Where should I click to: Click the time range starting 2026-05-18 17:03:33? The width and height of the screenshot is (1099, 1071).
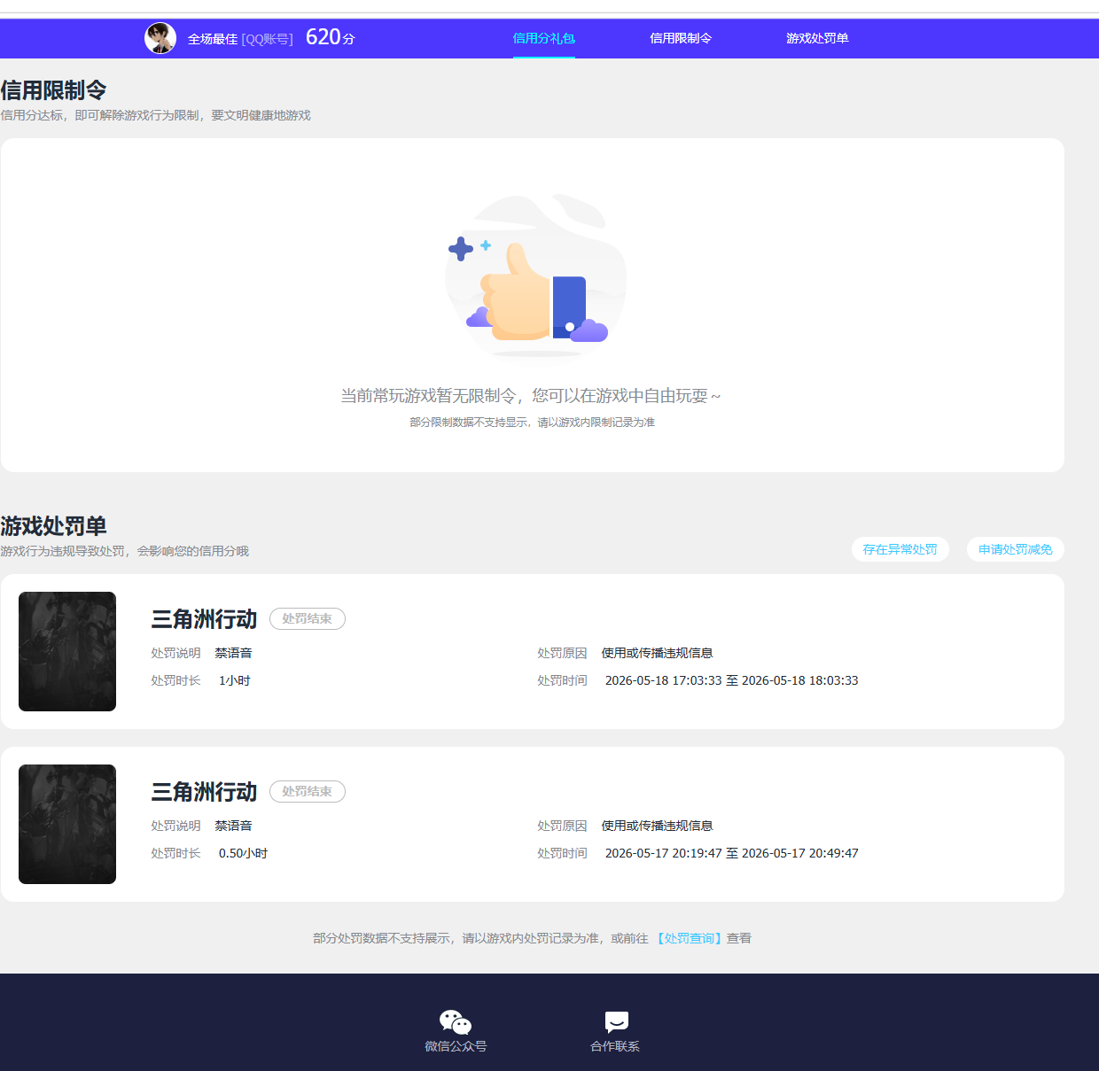tap(732, 680)
